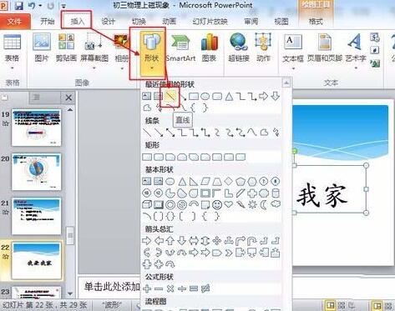This screenshot has width=395, height=311.
Task: Select the up arrow in 箭头总汇
Action: [170, 240]
